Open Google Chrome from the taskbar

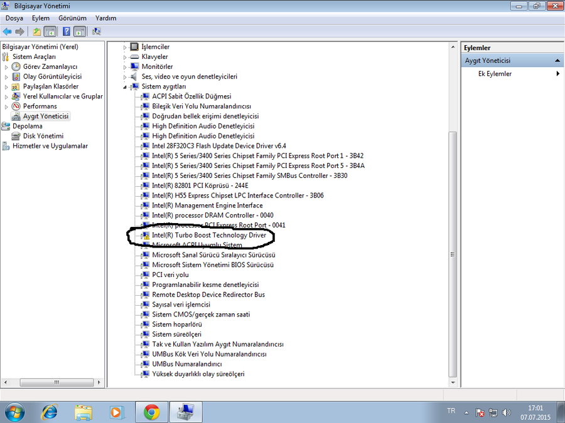click(152, 412)
